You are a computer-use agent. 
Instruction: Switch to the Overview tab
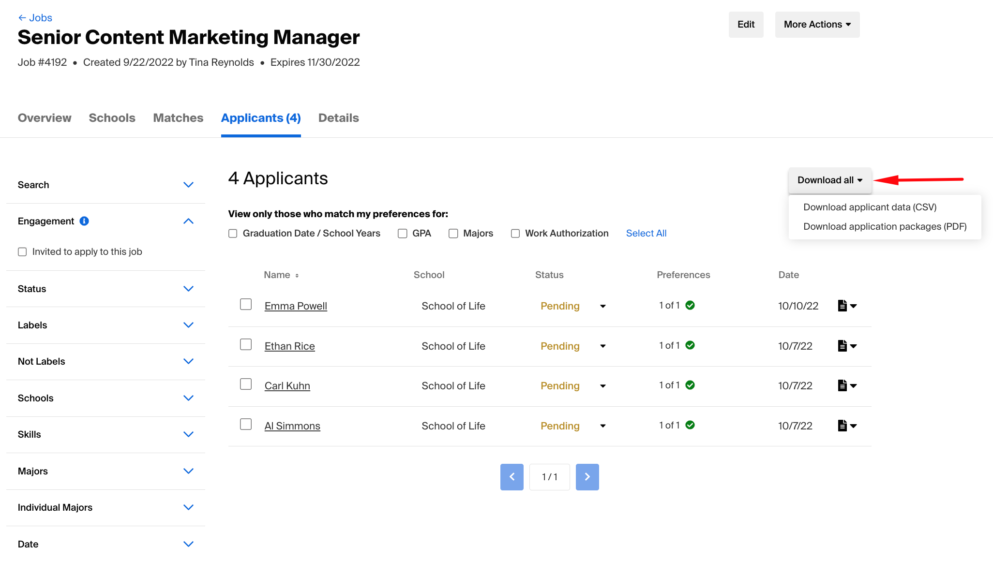(x=44, y=118)
